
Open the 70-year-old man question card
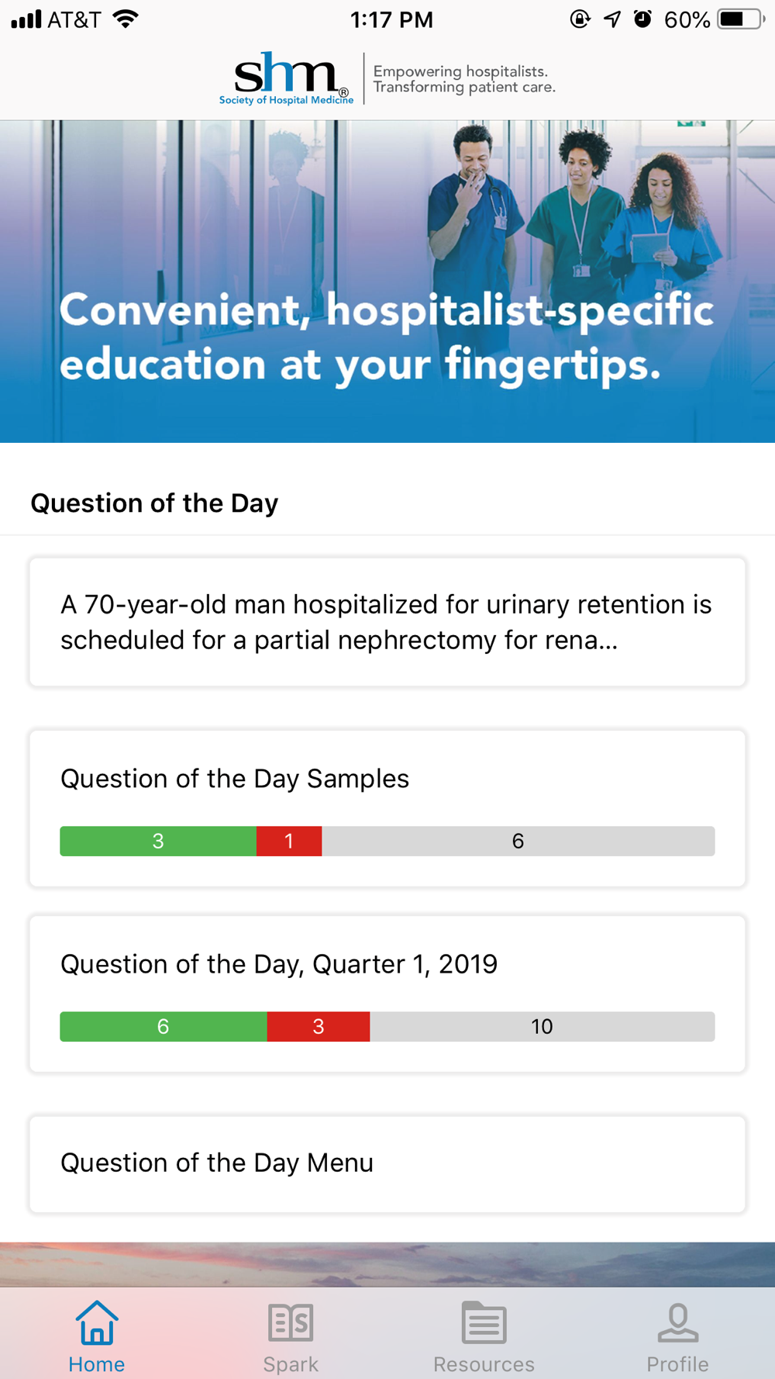(387, 622)
